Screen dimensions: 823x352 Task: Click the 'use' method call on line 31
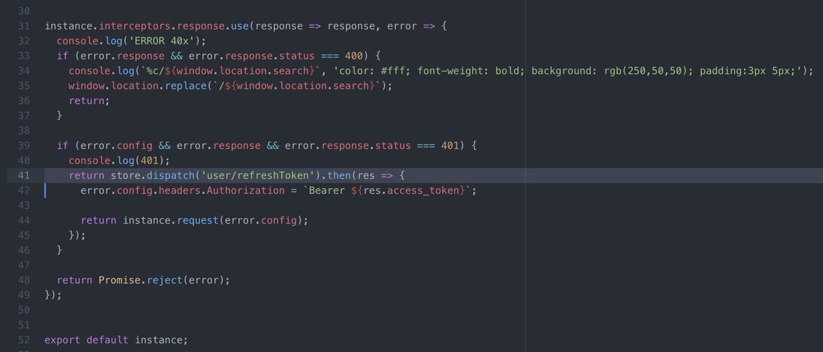click(x=240, y=26)
